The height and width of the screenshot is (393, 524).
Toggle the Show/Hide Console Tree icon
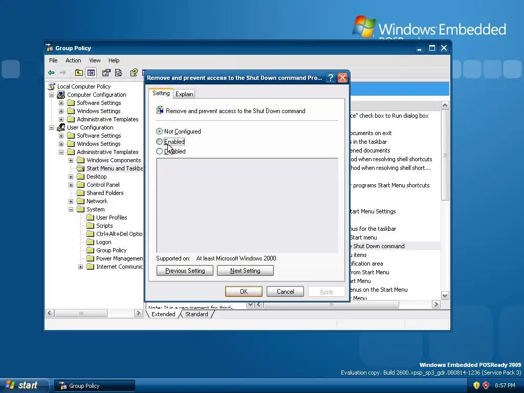click(91, 73)
